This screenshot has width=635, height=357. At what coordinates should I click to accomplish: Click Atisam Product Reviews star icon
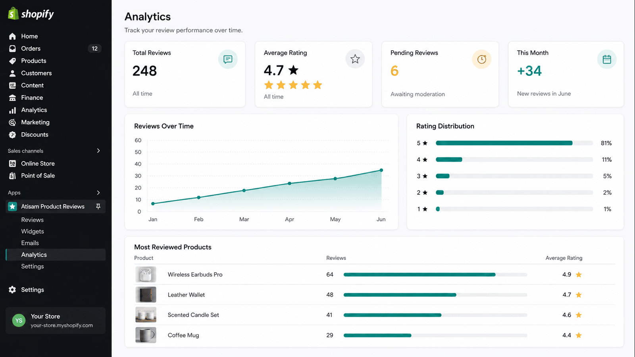pyautogui.click(x=13, y=206)
